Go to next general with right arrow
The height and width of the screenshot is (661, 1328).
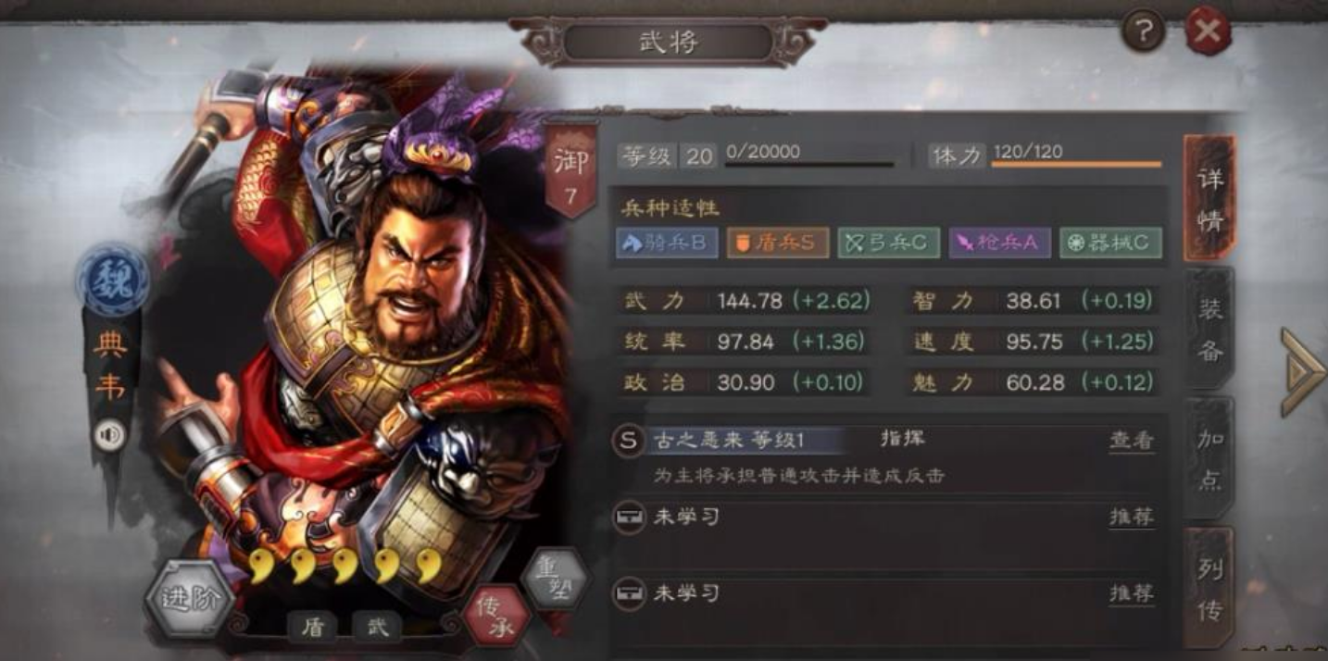[1301, 371]
